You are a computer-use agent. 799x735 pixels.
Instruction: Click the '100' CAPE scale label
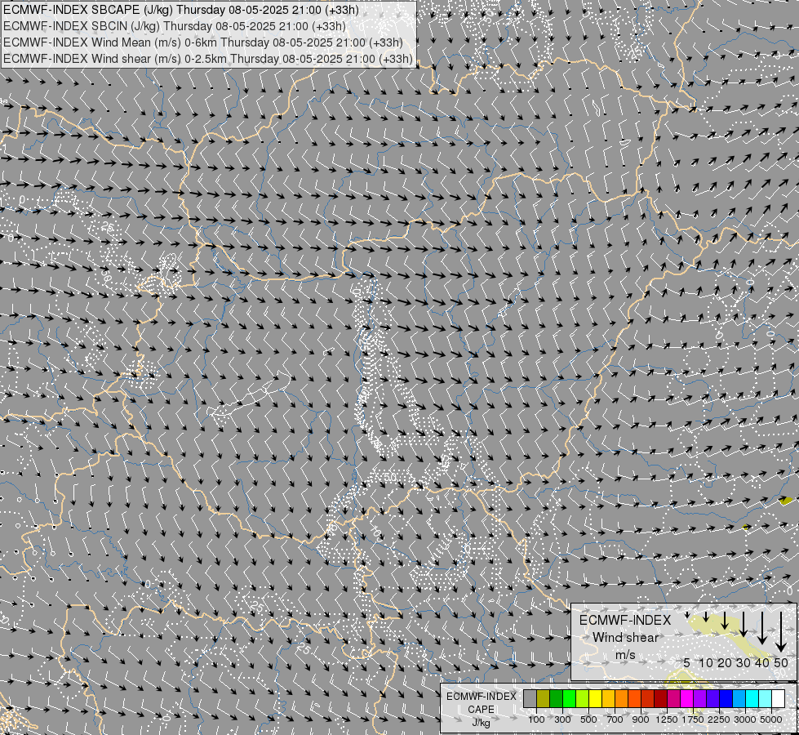536,719
